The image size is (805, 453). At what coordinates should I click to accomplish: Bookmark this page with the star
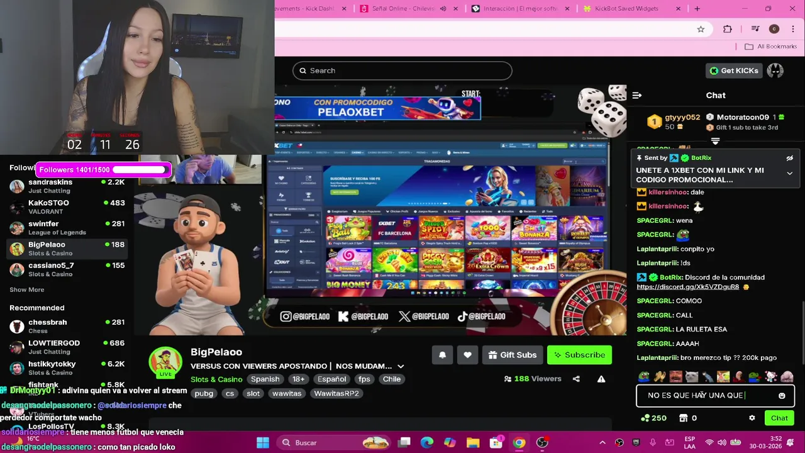[701, 29]
